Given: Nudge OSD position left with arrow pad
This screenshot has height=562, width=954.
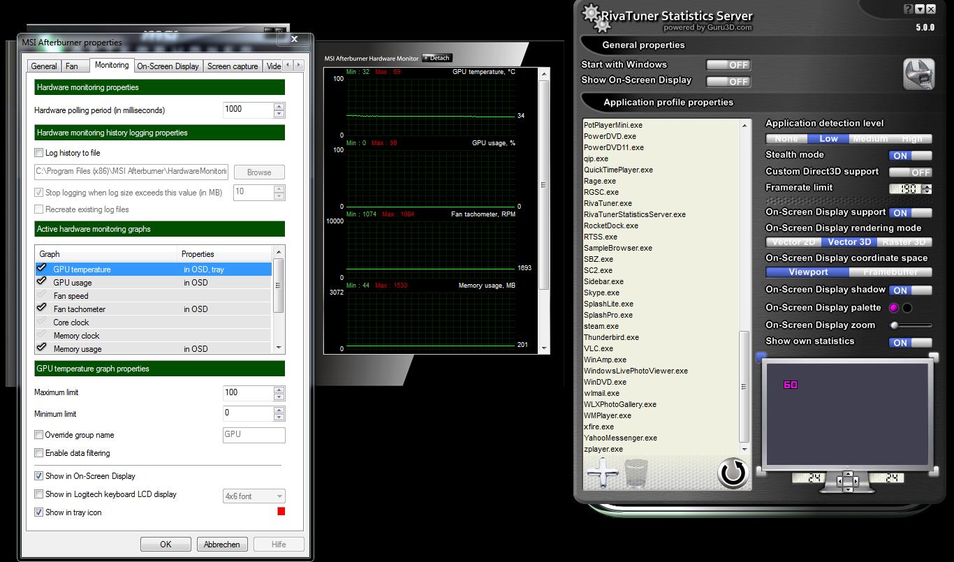Looking at the screenshot, I should (841, 481).
